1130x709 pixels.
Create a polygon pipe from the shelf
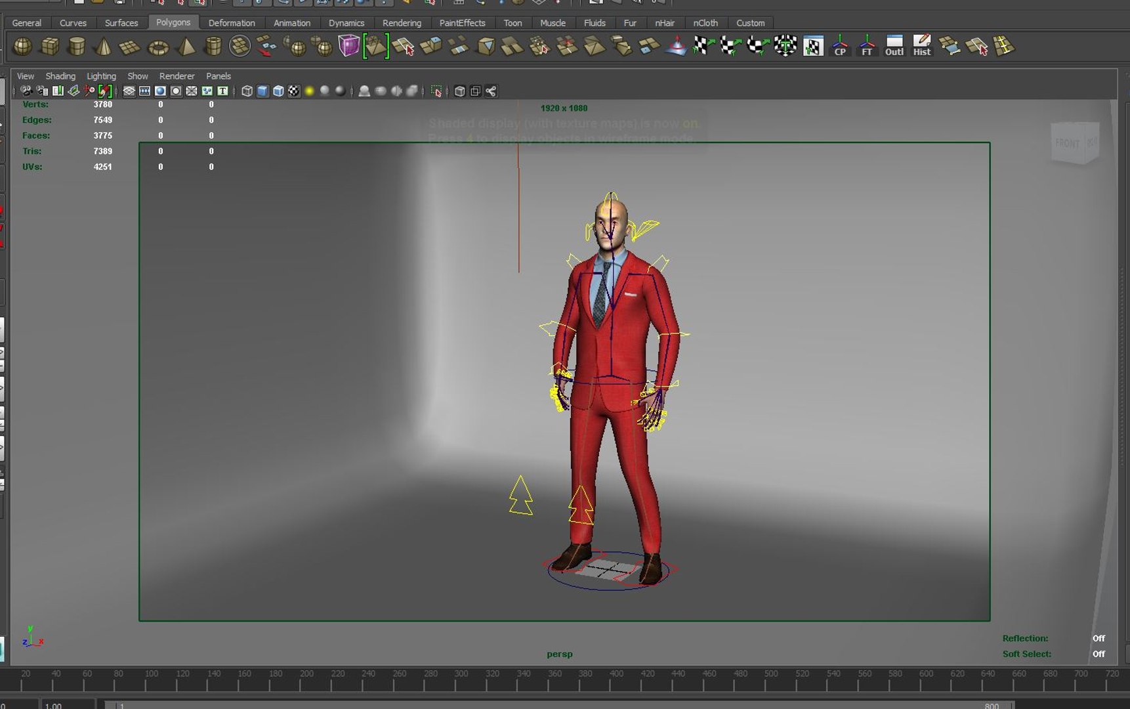pos(213,47)
